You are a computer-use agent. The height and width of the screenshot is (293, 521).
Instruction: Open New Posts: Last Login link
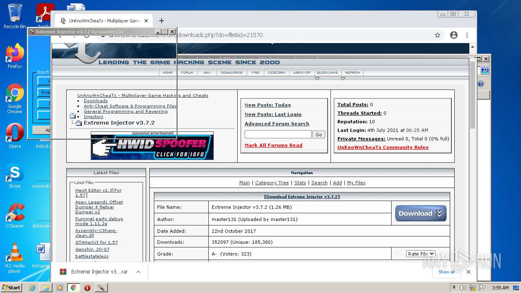click(x=273, y=114)
